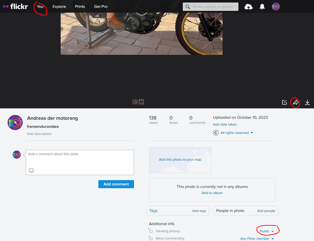Open the notifications bell

coord(262,7)
